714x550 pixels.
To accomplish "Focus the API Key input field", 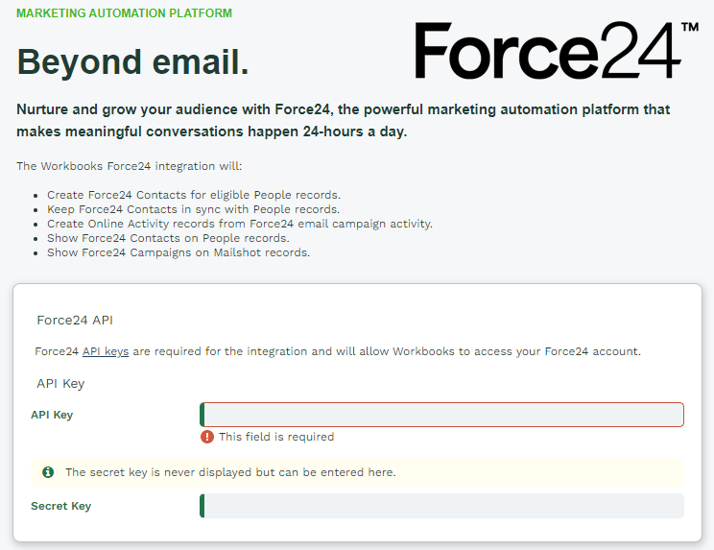I will pos(441,415).
